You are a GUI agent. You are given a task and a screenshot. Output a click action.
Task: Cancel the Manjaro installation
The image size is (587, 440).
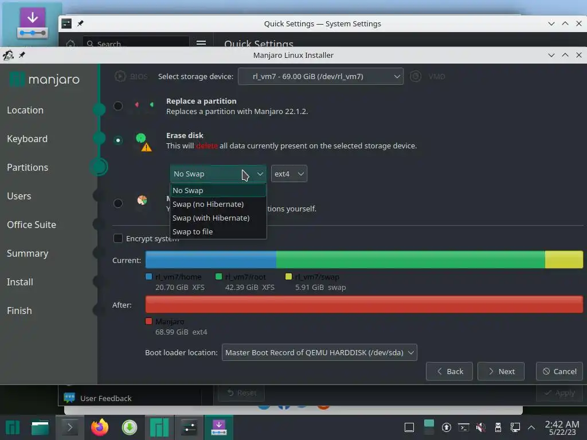point(559,371)
